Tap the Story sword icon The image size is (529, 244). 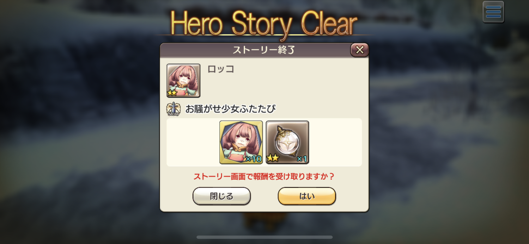tap(173, 109)
